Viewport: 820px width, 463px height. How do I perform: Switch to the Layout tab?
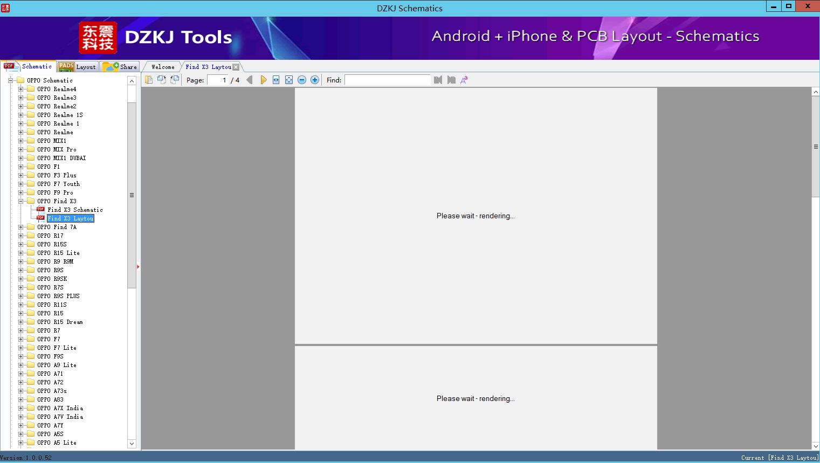pos(77,67)
